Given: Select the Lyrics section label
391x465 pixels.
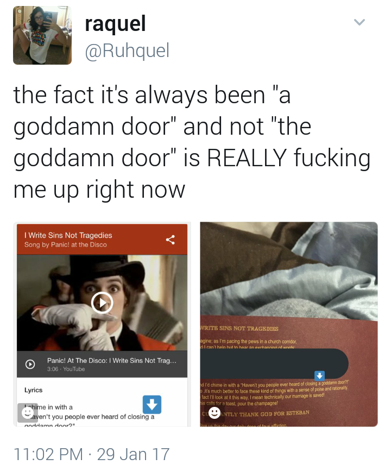Looking at the screenshot, I should point(34,390).
